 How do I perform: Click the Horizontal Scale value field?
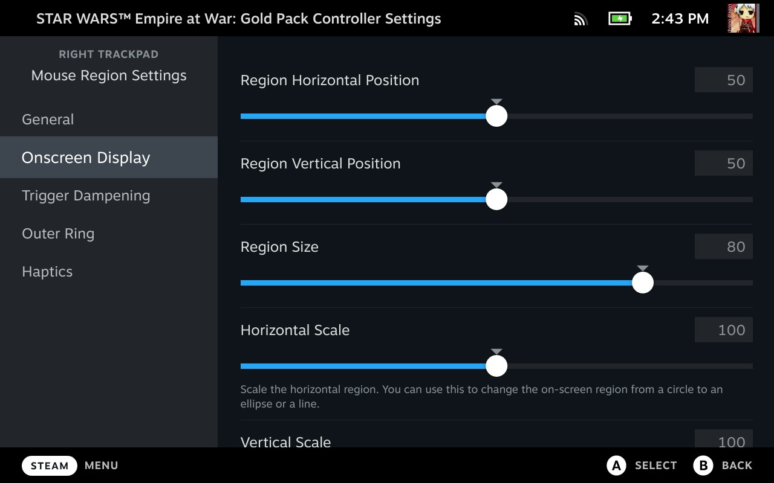point(723,330)
